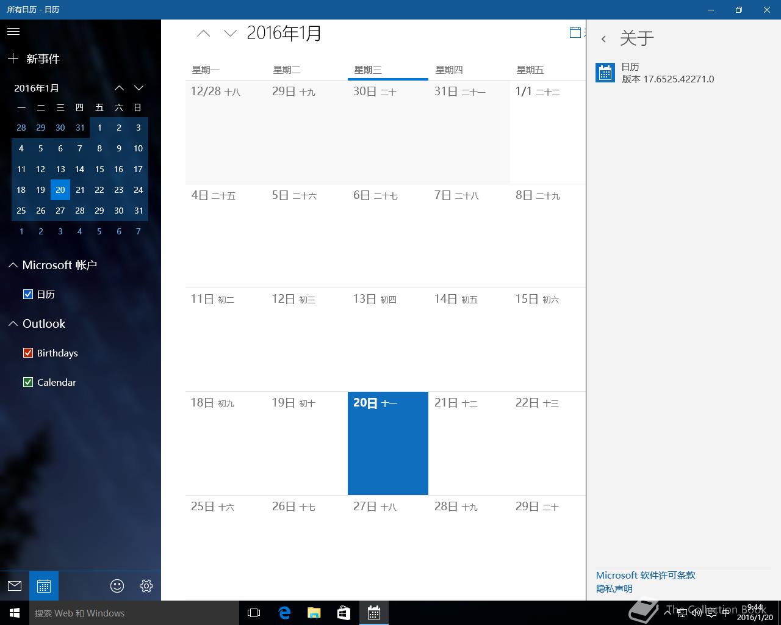Screen dimensions: 781x625
Task: Select the highlighted 20日 cell in main calendar
Action: coord(388,443)
